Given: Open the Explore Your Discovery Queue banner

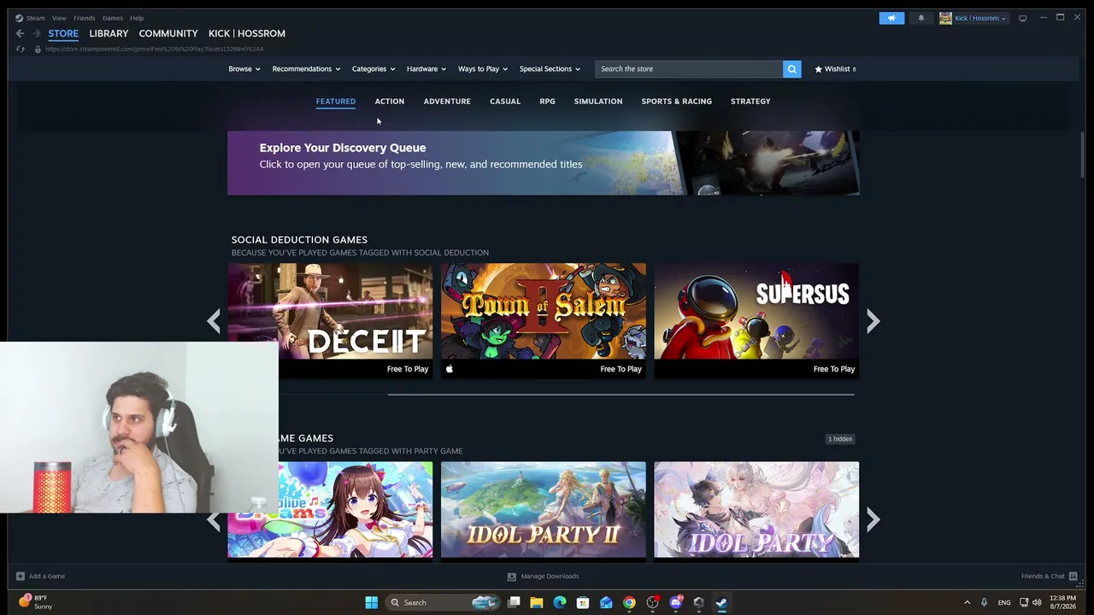Looking at the screenshot, I should 544,163.
